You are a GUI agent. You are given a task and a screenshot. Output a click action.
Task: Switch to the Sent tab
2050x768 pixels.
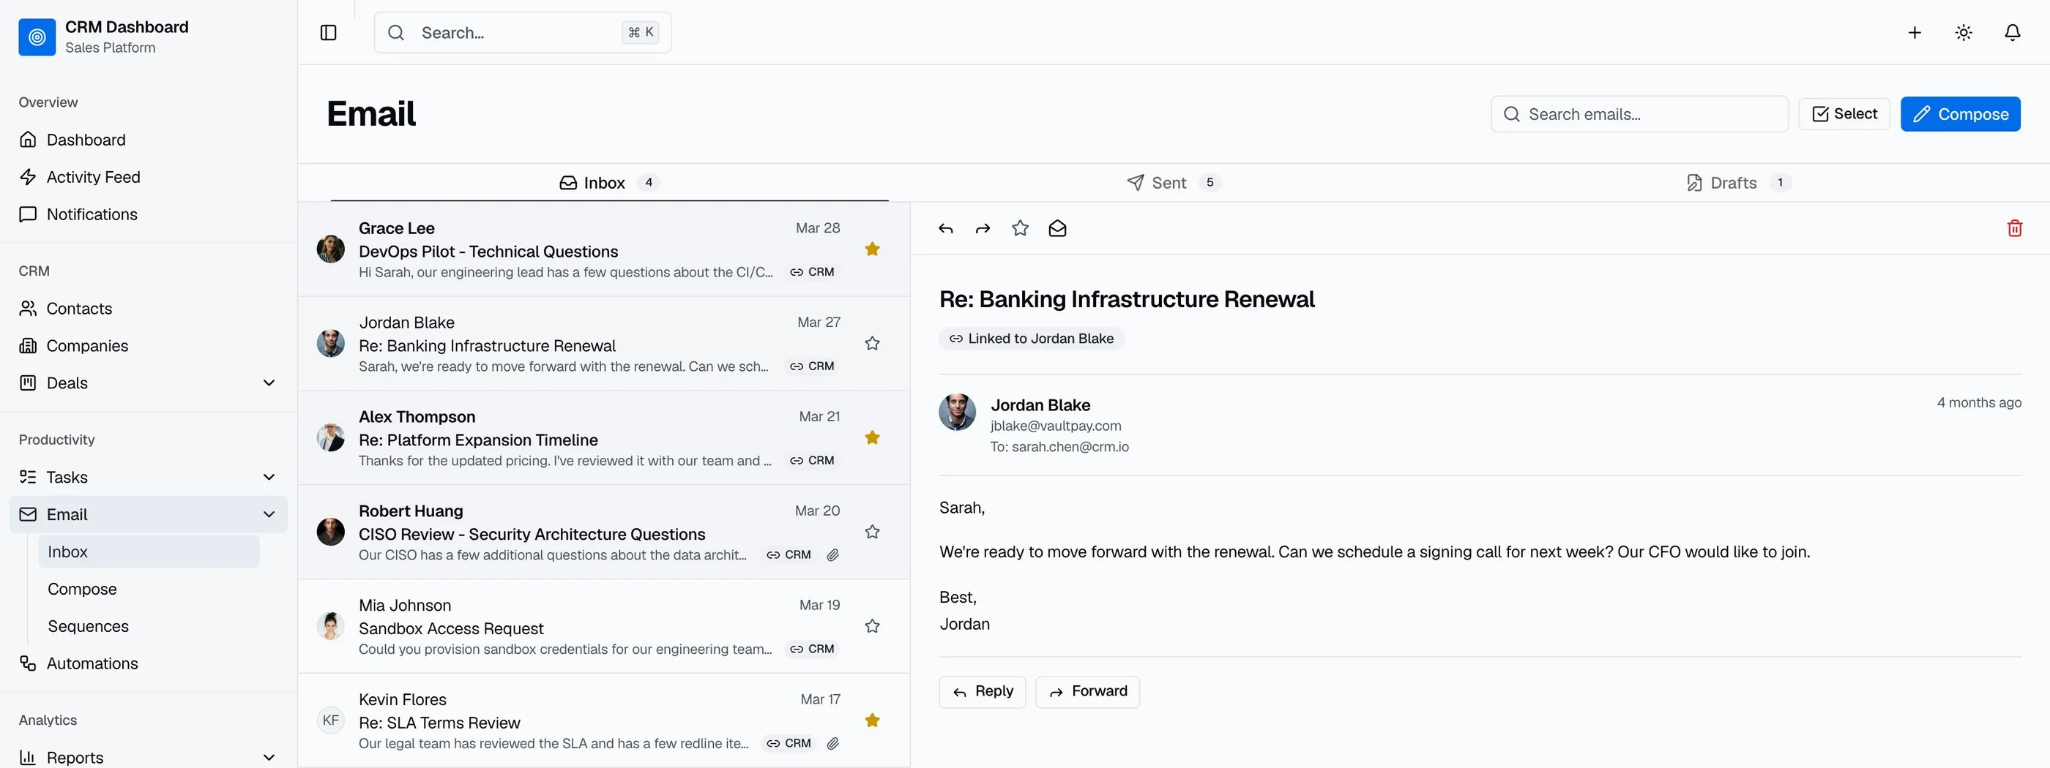coord(1174,183)
